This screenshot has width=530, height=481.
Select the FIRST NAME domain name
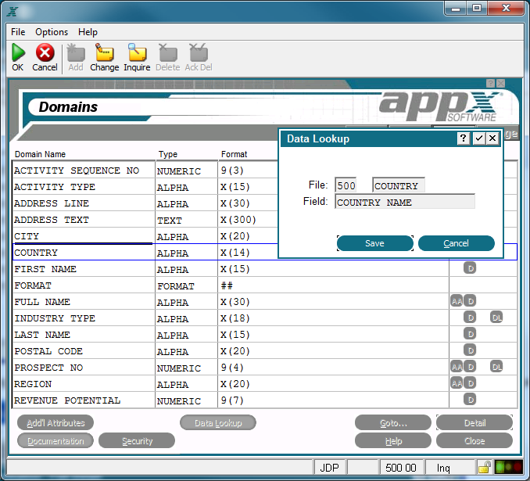(x=45, y=269)
